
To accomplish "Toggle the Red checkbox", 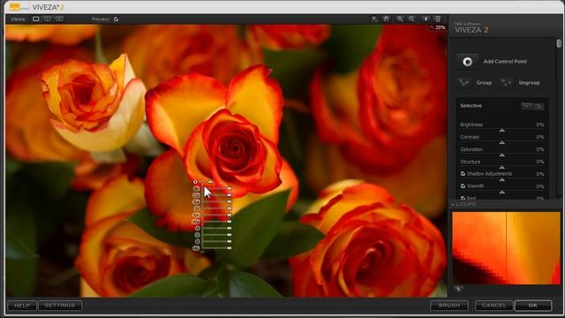I will pyautogui.click(x=463, y=198).
